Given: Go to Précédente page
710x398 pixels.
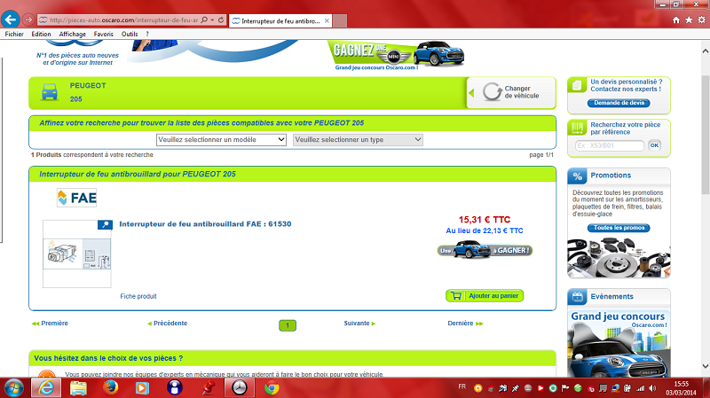Looking at the screenshot, I should 168,324.
